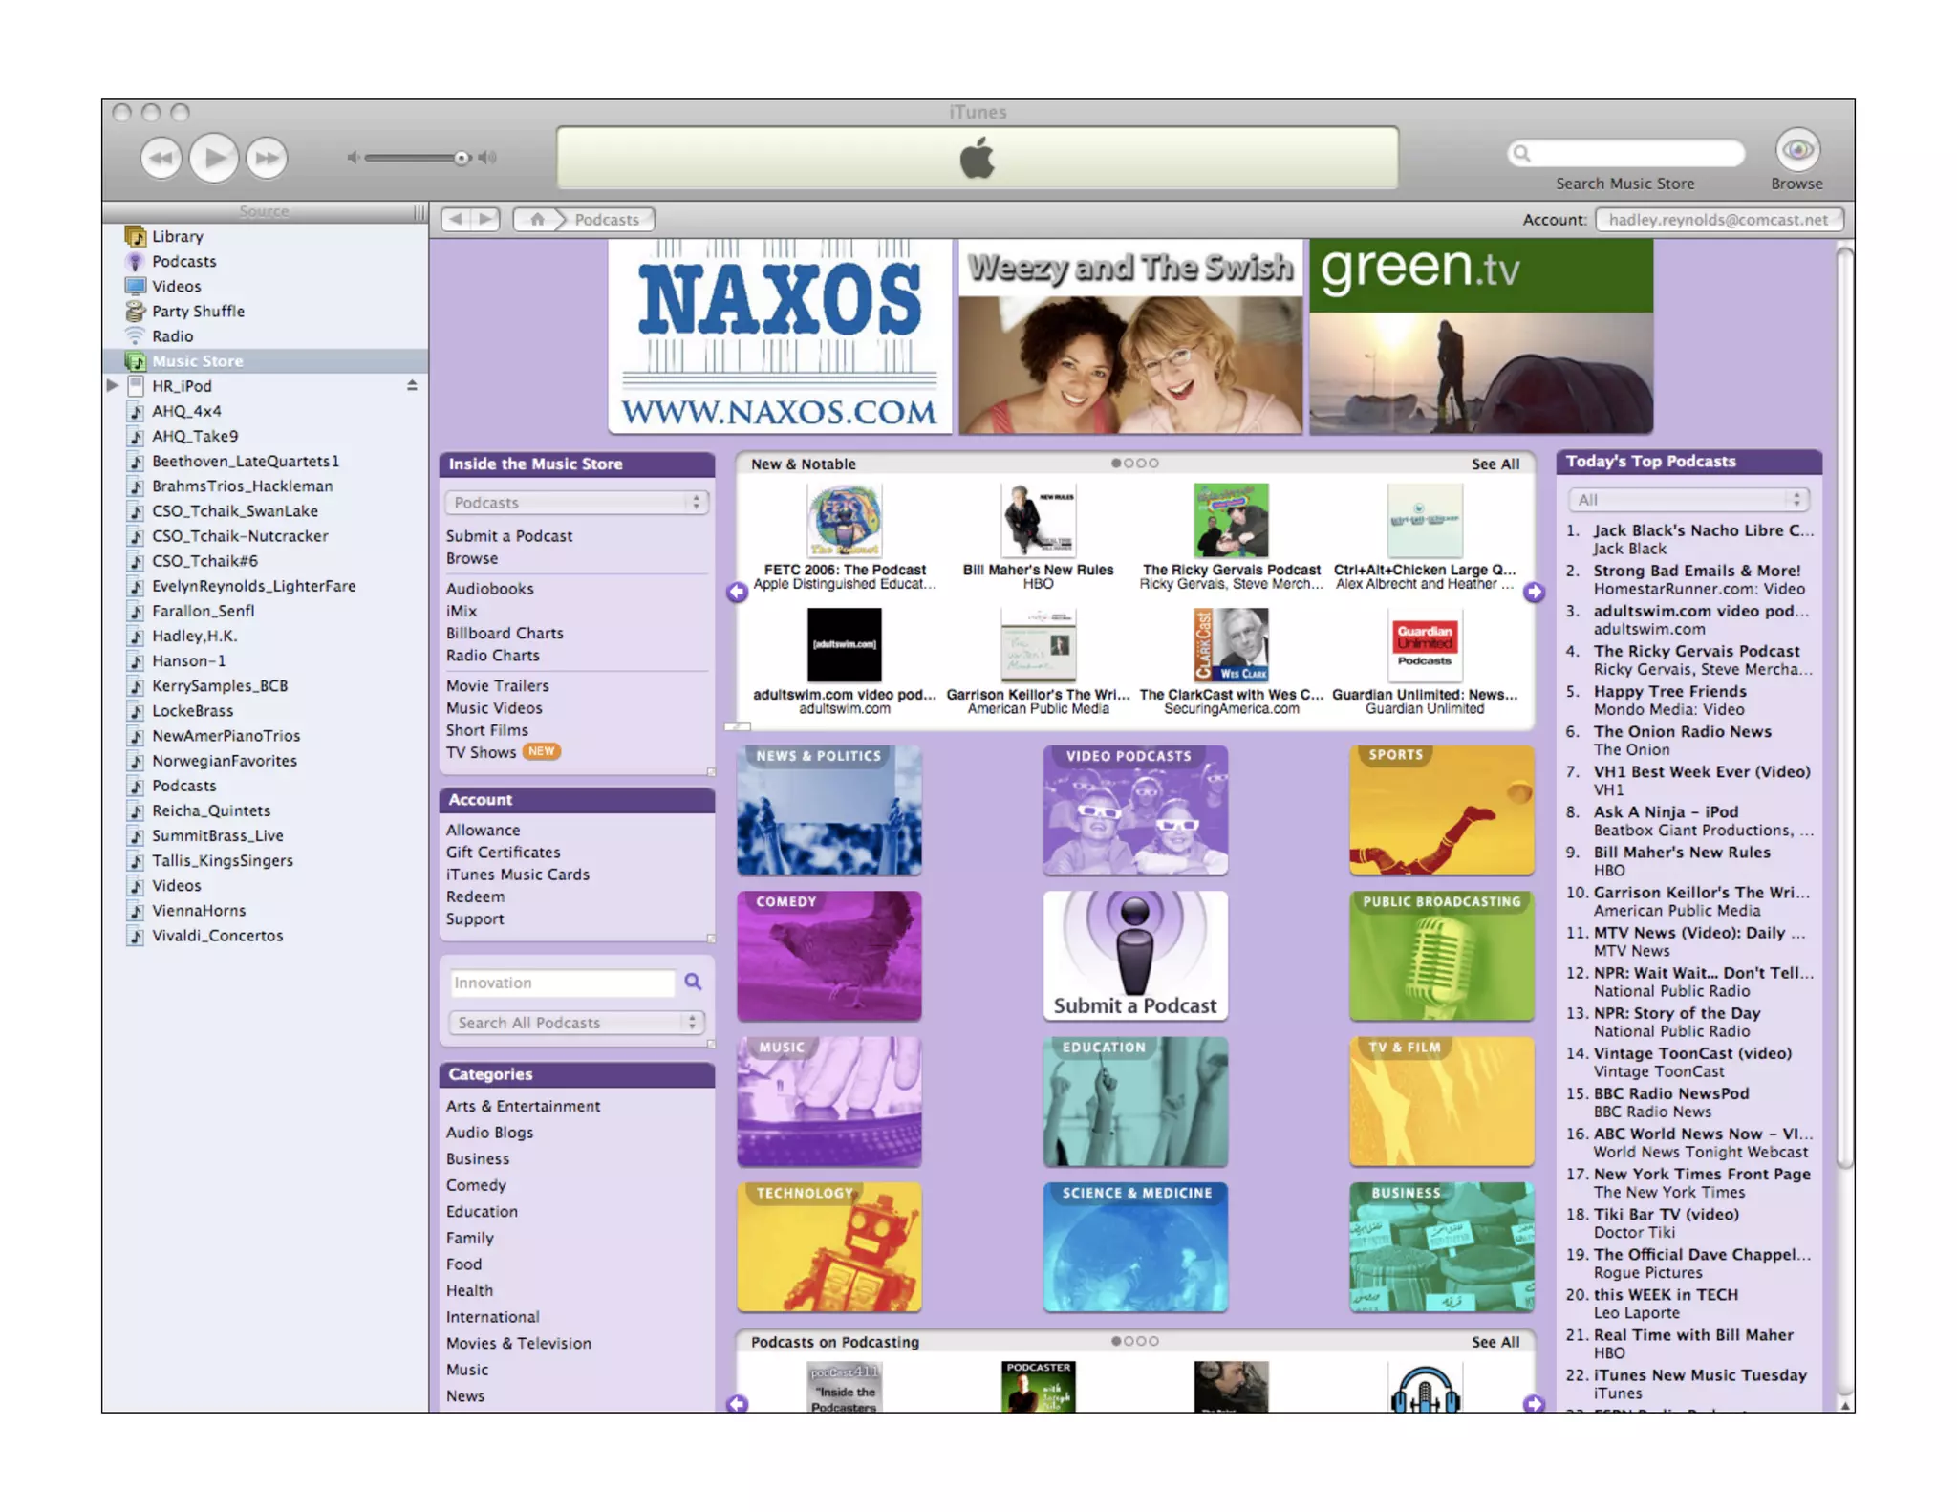Select Radio in the Source list
Screen dimensions: 1957x1512
pyautogui.click(x=172, y=336)
